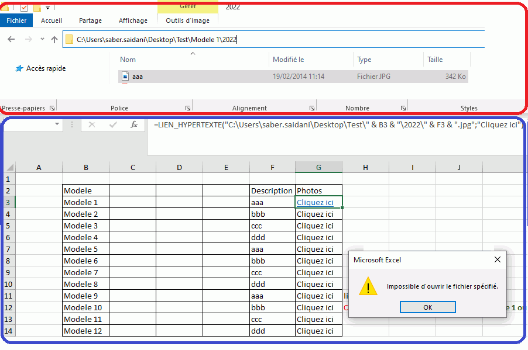Open the Outils d'image tab
The width and height of the screenshot is (528, 350).
point(187,20)
